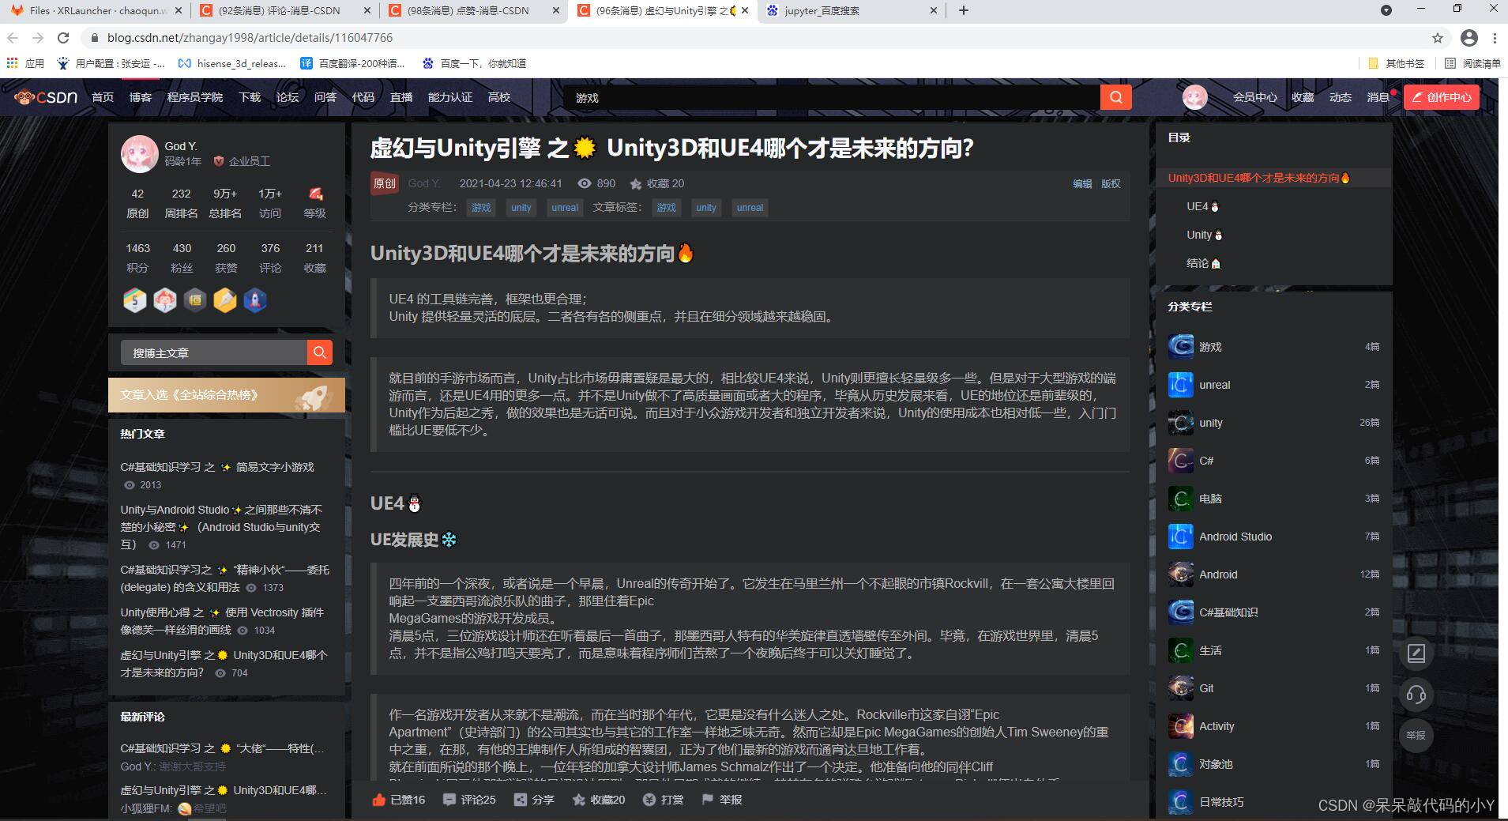
Task: Click the 分享 share icon
Action: (x=521, y=800)
